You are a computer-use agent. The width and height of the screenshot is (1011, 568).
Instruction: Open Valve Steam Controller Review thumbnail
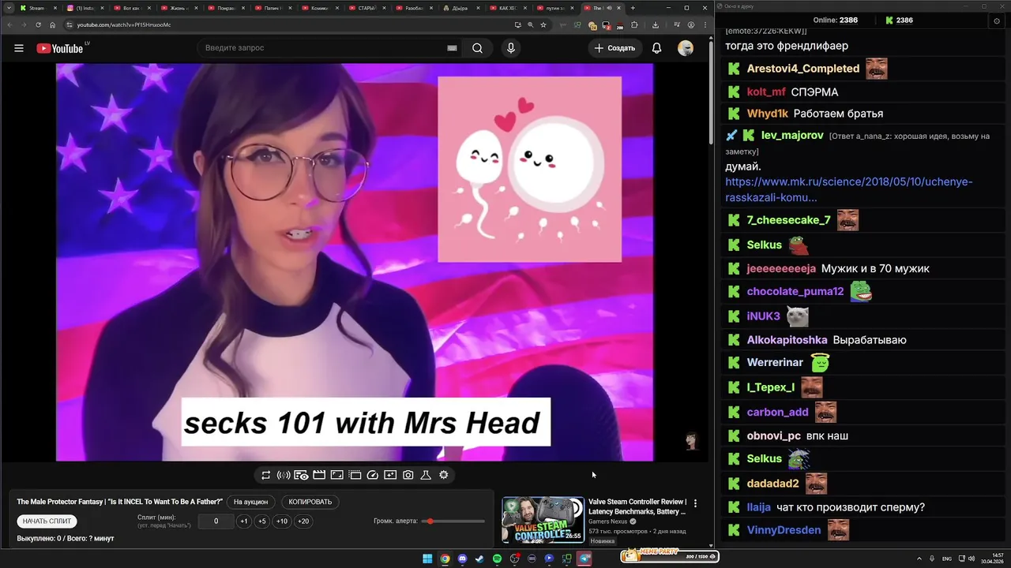(x=543, y=520)
